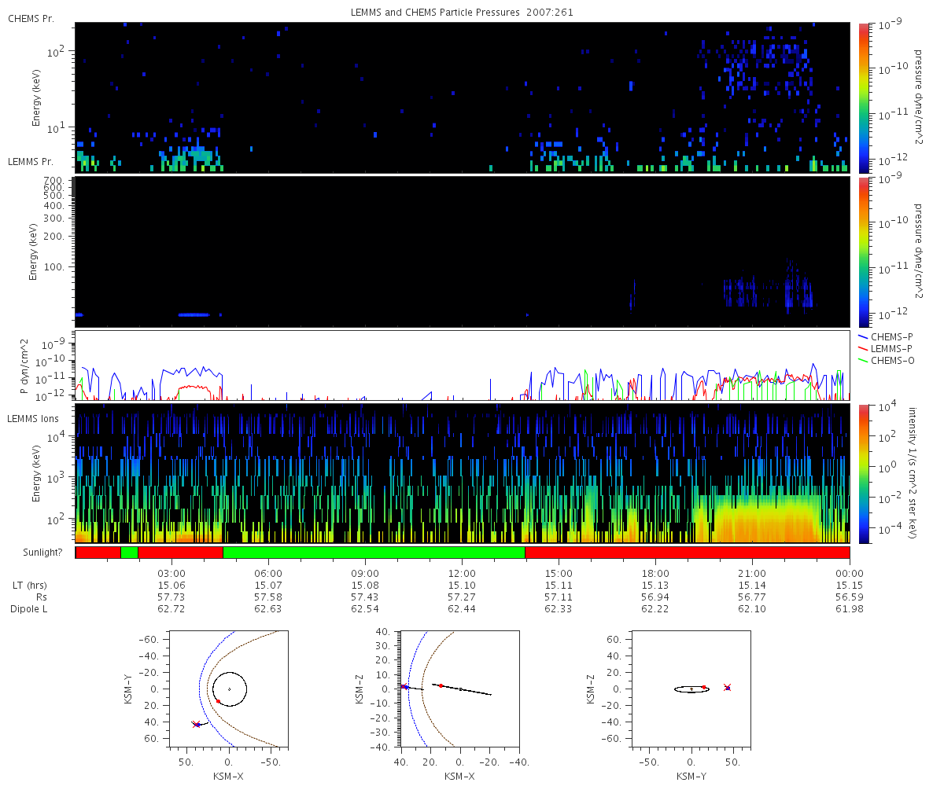Click the 12:00 time axis label
944x786 pixels.
462,573
